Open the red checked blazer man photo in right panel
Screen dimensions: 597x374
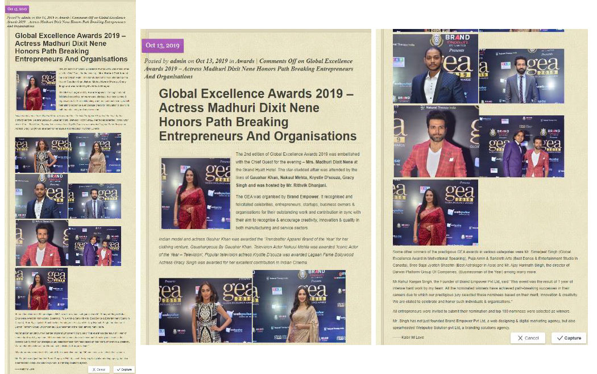(436, 141)
